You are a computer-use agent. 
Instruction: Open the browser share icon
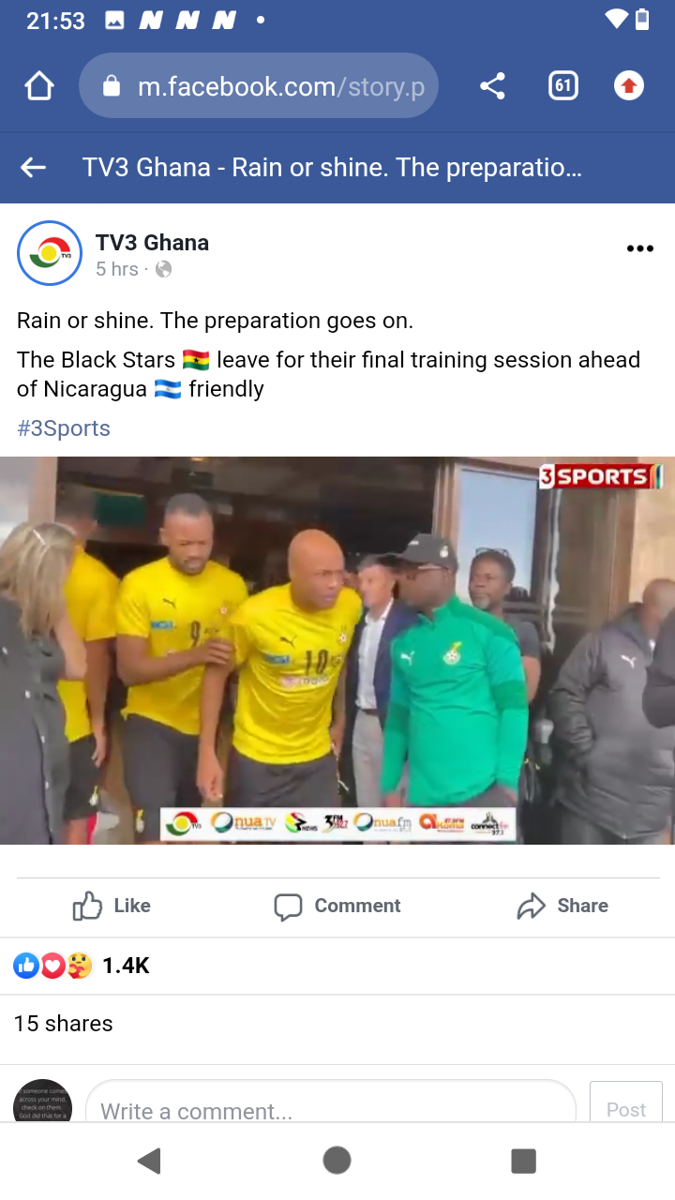pos(492,86)
